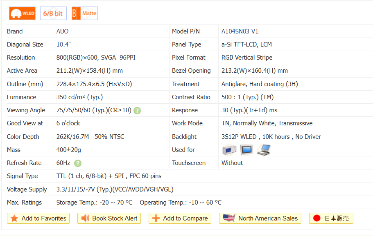Open North American Sales

point(260,218)
